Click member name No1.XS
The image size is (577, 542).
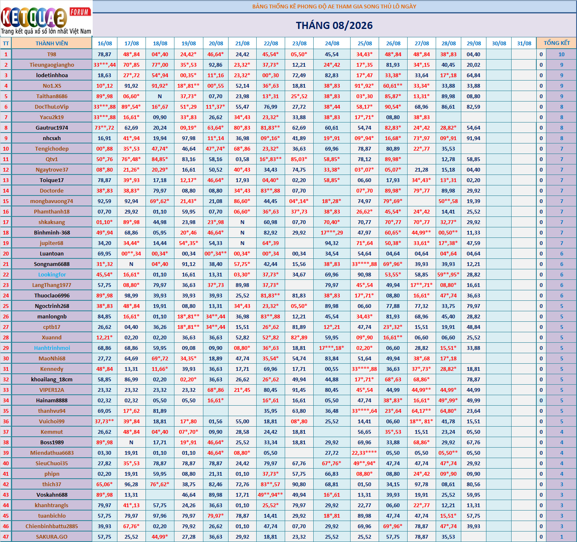coord(52,86)
